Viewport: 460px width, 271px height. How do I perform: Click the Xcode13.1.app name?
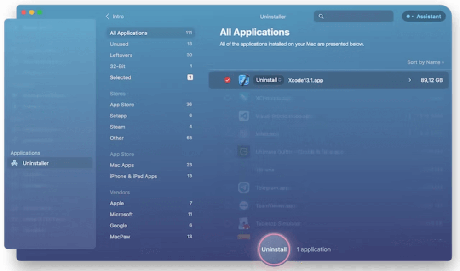click(x=305, y=80)
